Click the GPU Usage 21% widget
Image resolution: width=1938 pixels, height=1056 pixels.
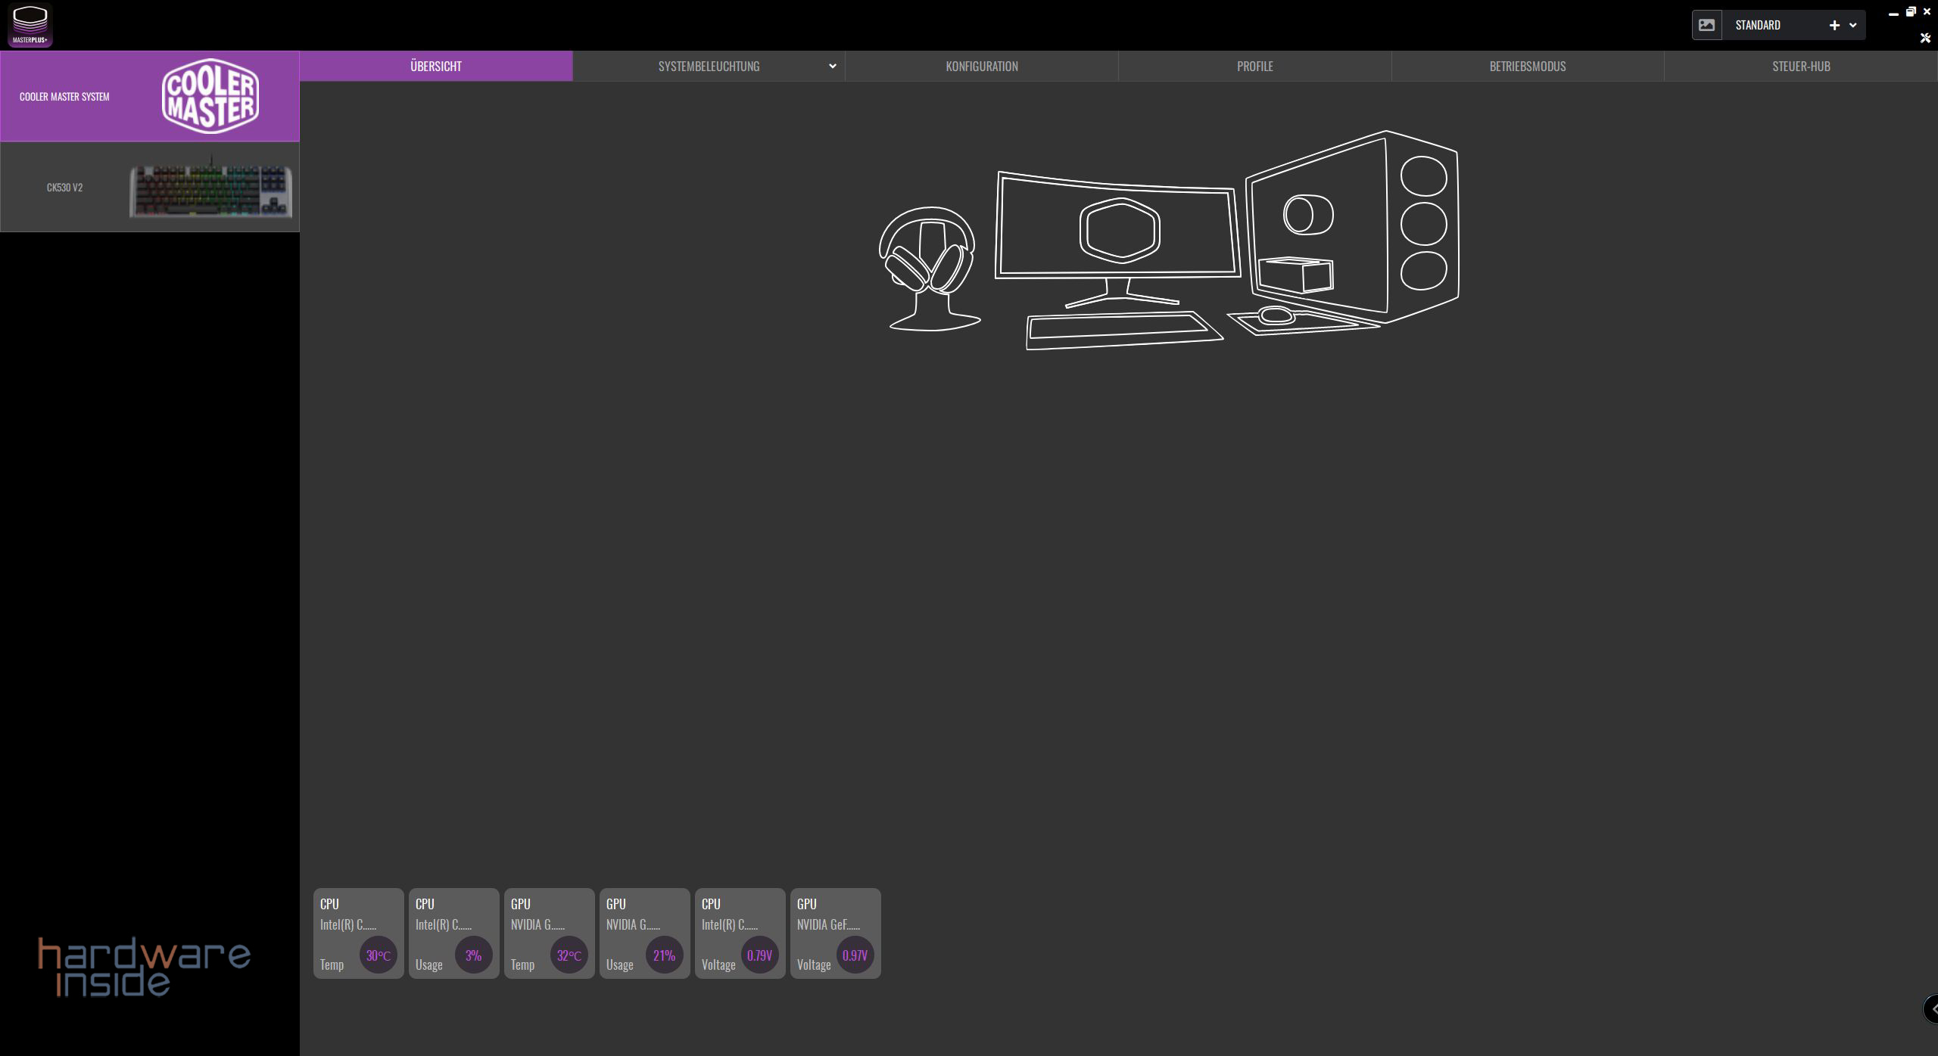(644, 933)
